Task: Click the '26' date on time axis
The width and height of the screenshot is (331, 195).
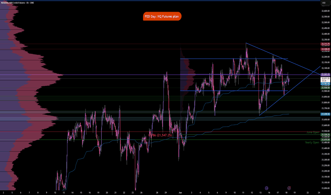Action: (x=141, y=193)
